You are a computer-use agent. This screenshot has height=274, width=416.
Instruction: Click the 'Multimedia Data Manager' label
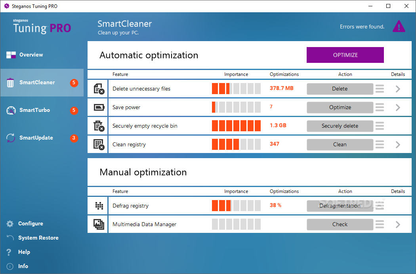[x=144, y=224]
